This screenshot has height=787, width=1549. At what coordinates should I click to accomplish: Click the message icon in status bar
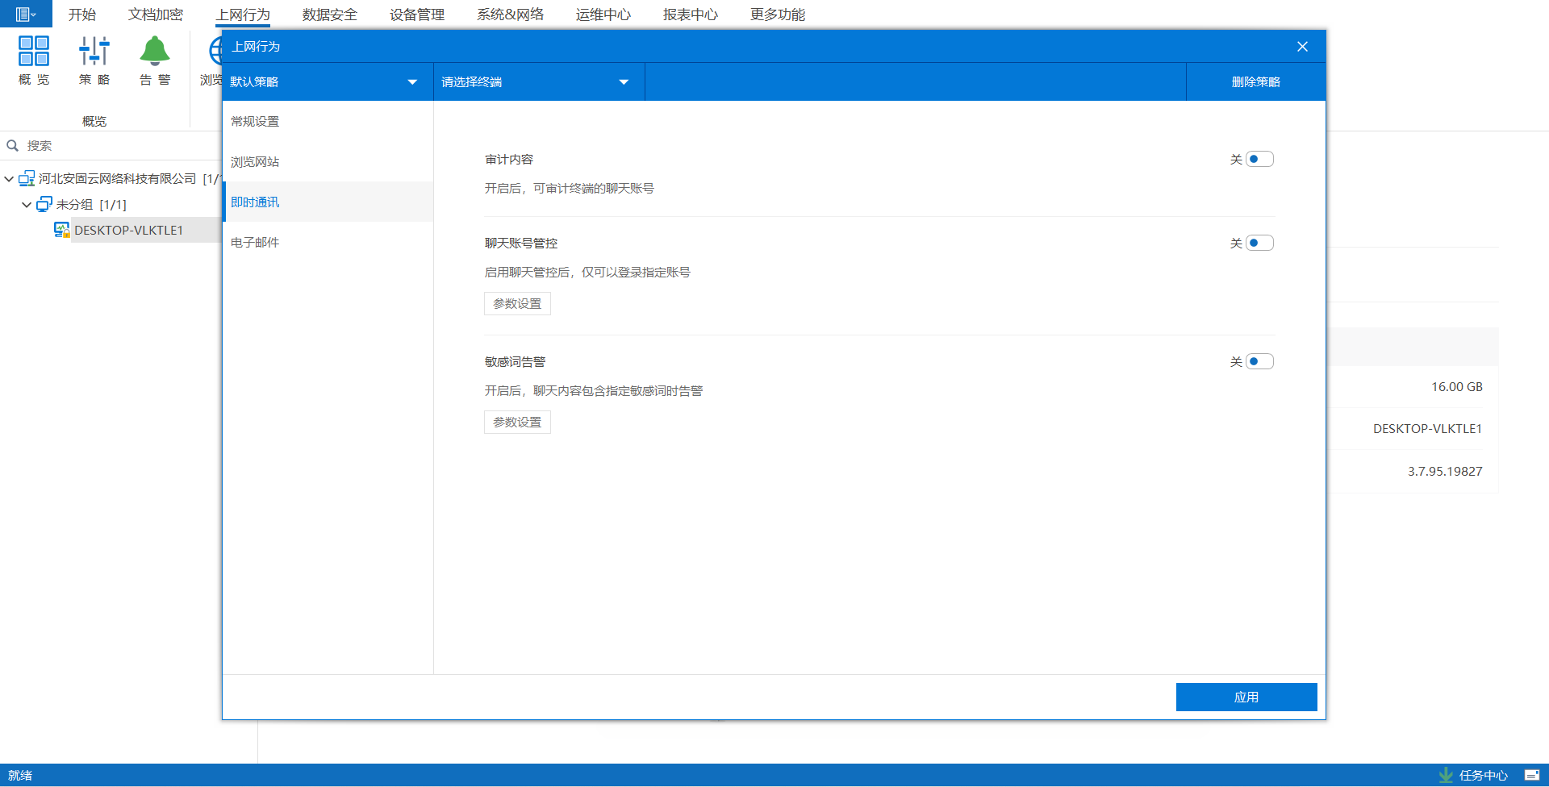1531,775
